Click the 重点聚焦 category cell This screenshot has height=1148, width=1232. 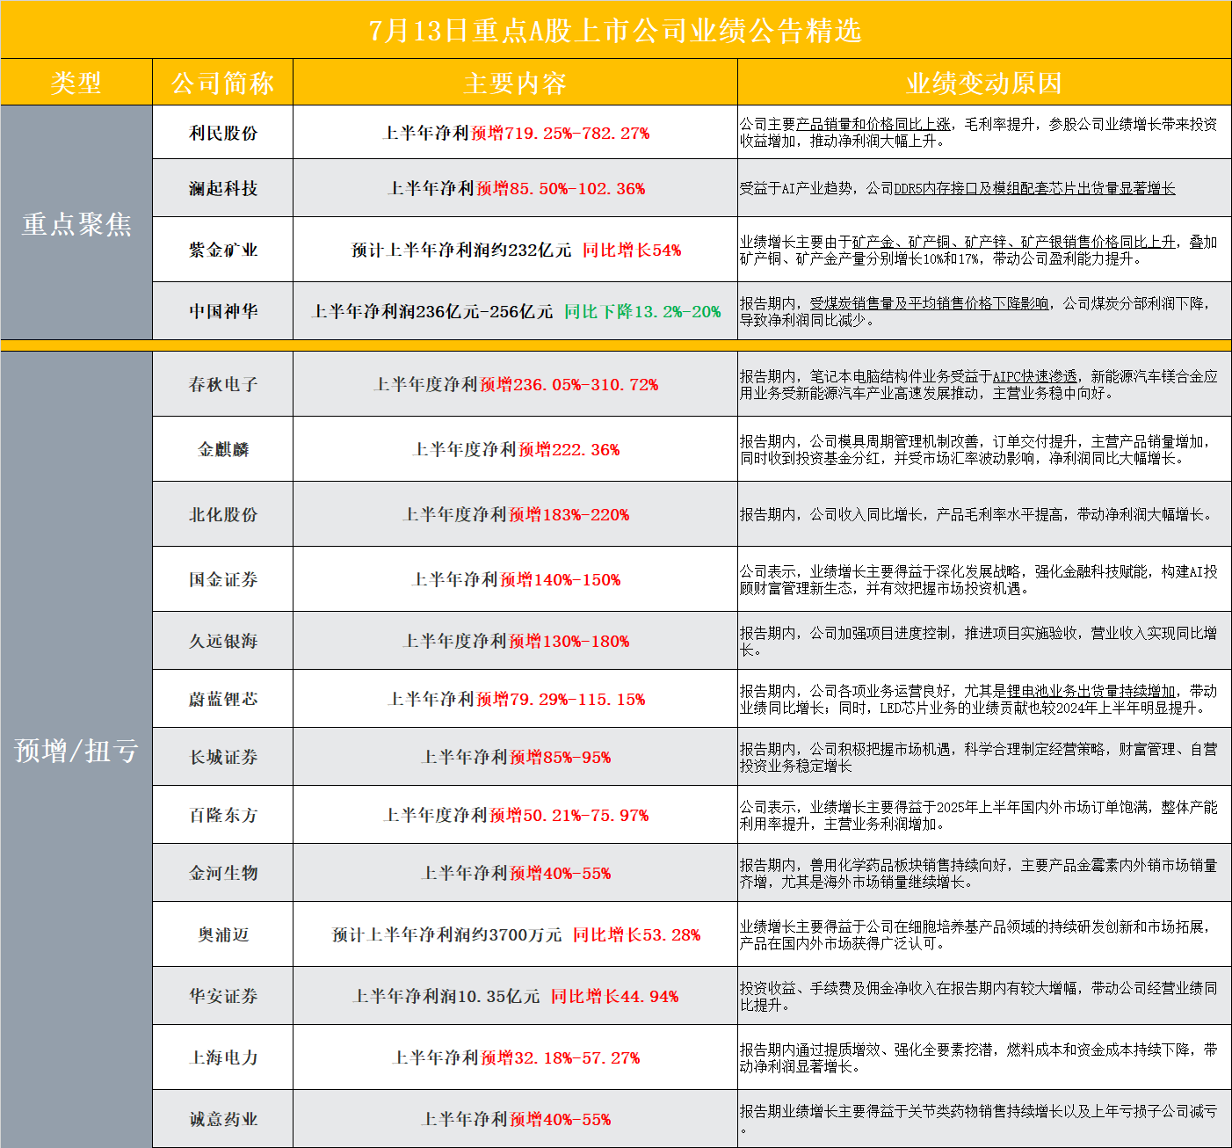[x=76, y=222]
